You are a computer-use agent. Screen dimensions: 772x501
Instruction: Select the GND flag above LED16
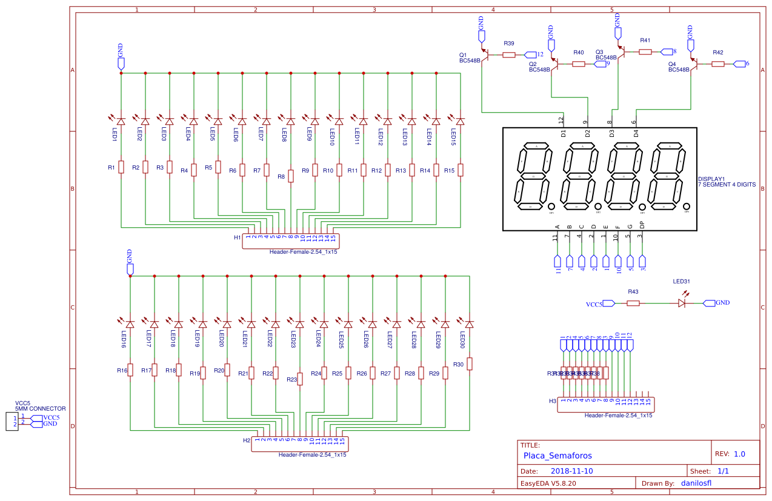130,268
